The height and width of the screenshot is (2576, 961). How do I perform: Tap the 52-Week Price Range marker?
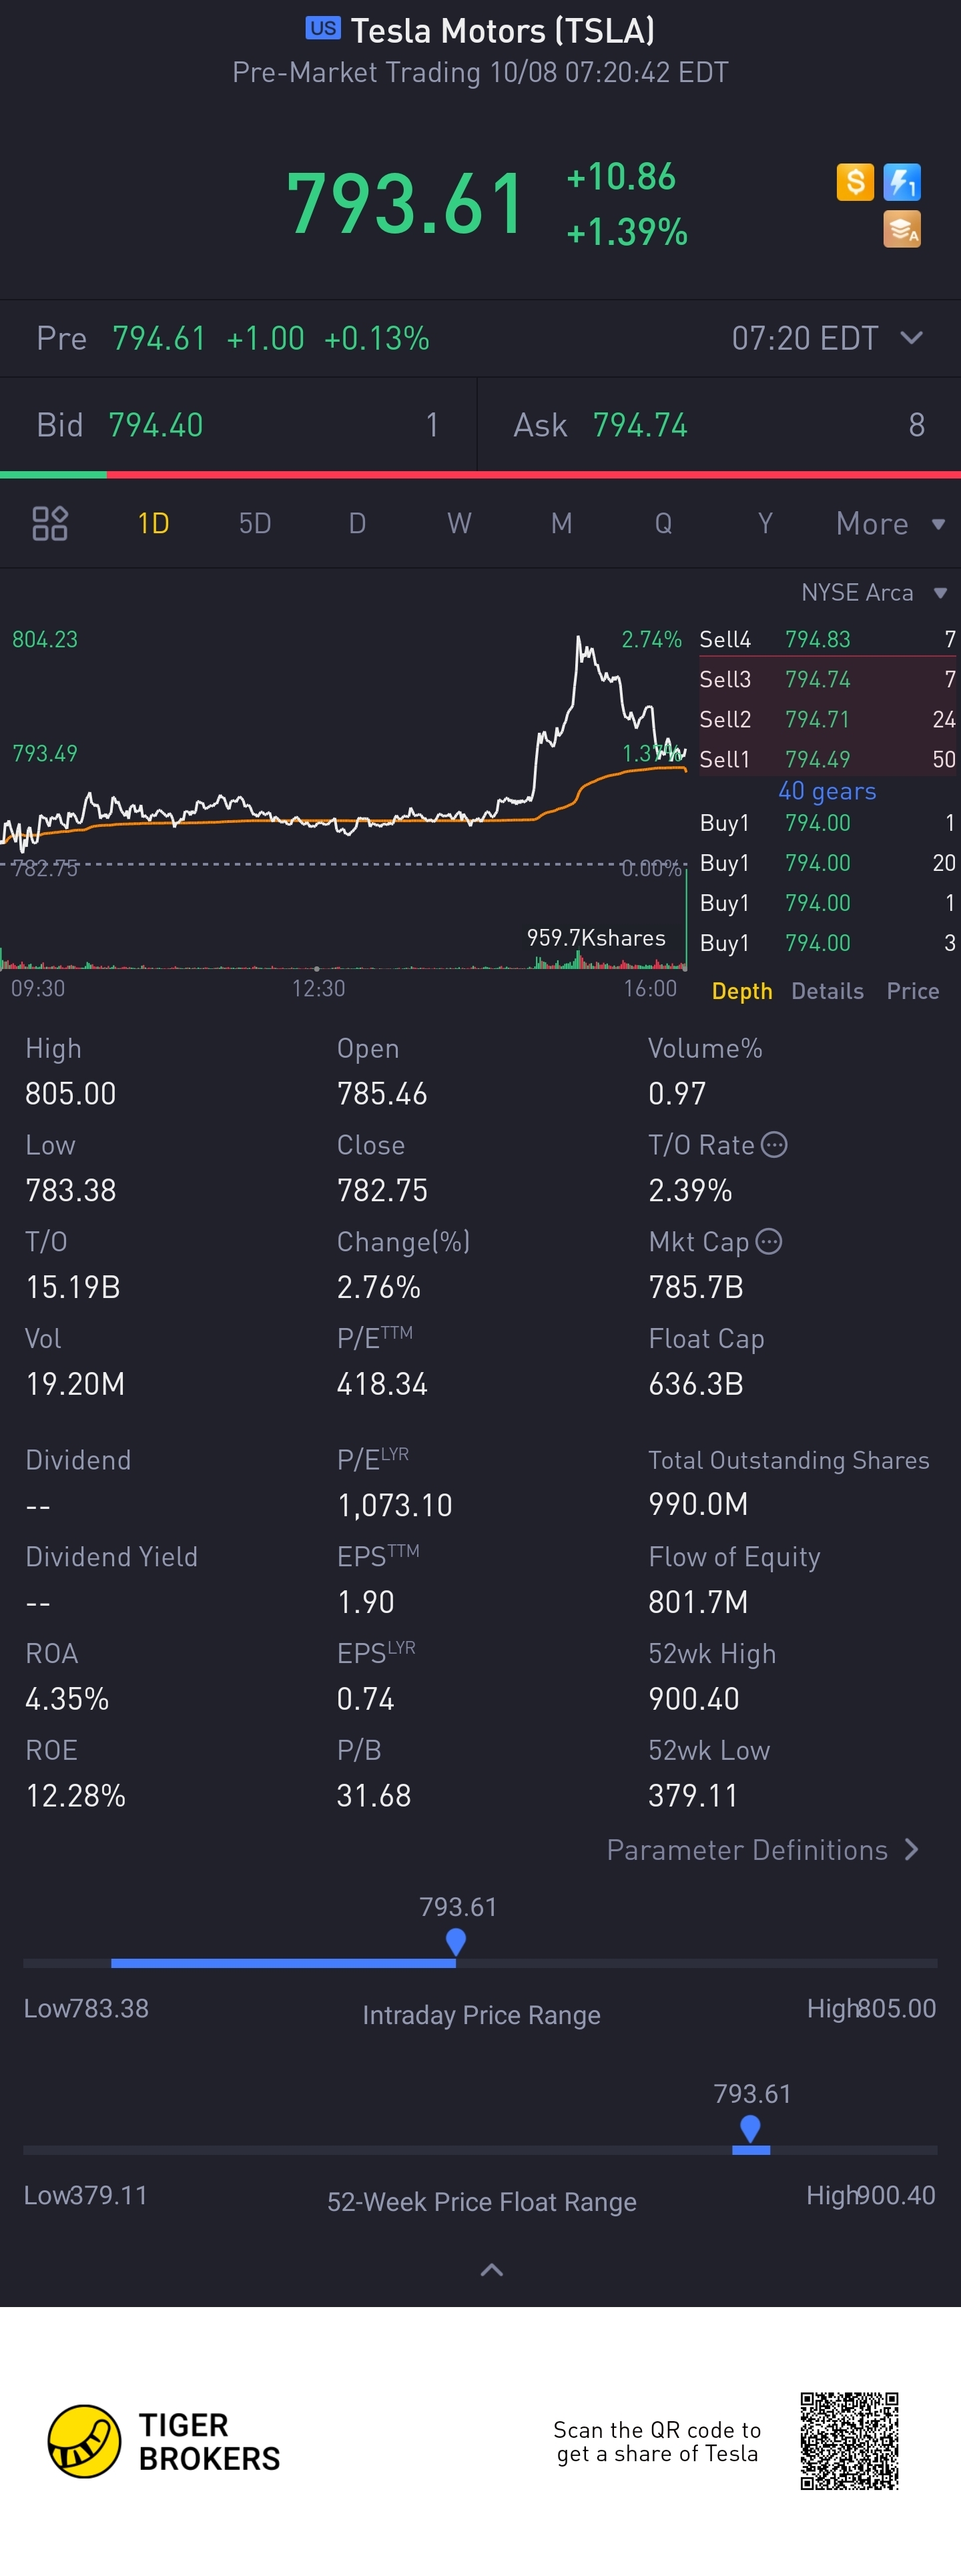pyautogui.click(x=750, y=2129)
